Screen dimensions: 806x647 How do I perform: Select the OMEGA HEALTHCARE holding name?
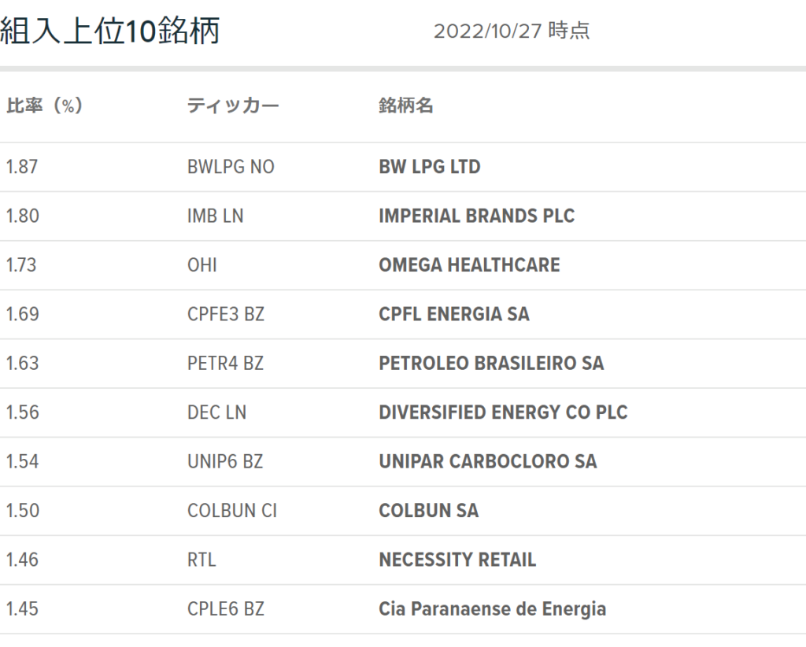469,265
